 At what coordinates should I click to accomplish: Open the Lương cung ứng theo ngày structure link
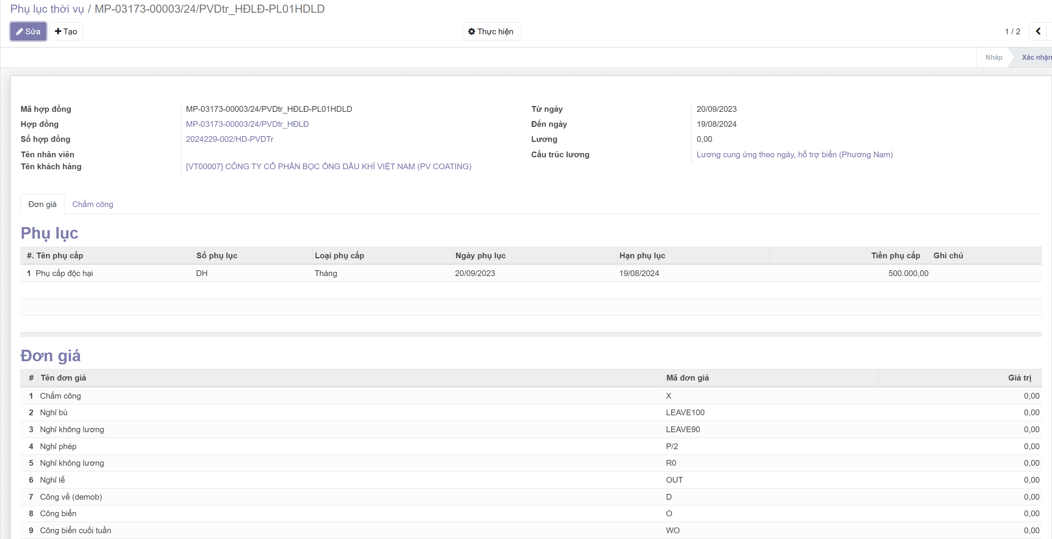point(794,155)
